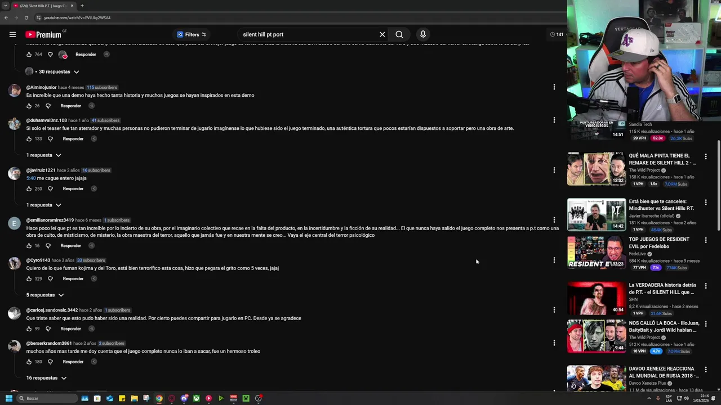Like the @Aiminojunior comment
Image resolution: width=721 pixels, height=405 pixels.
click(29, 106)
